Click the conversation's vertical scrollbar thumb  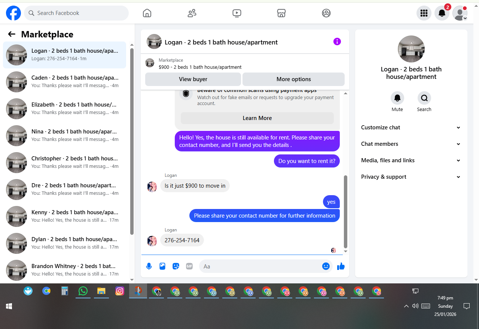tap(345, 212)
